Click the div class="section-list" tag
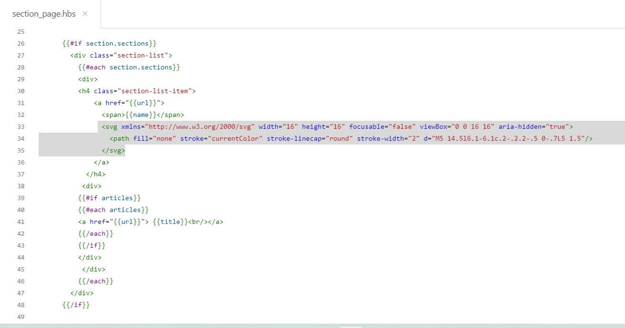 pyautogui.click(x=121, y=56)
